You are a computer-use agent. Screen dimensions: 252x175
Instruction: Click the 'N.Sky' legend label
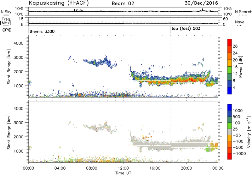pos(6,12)
